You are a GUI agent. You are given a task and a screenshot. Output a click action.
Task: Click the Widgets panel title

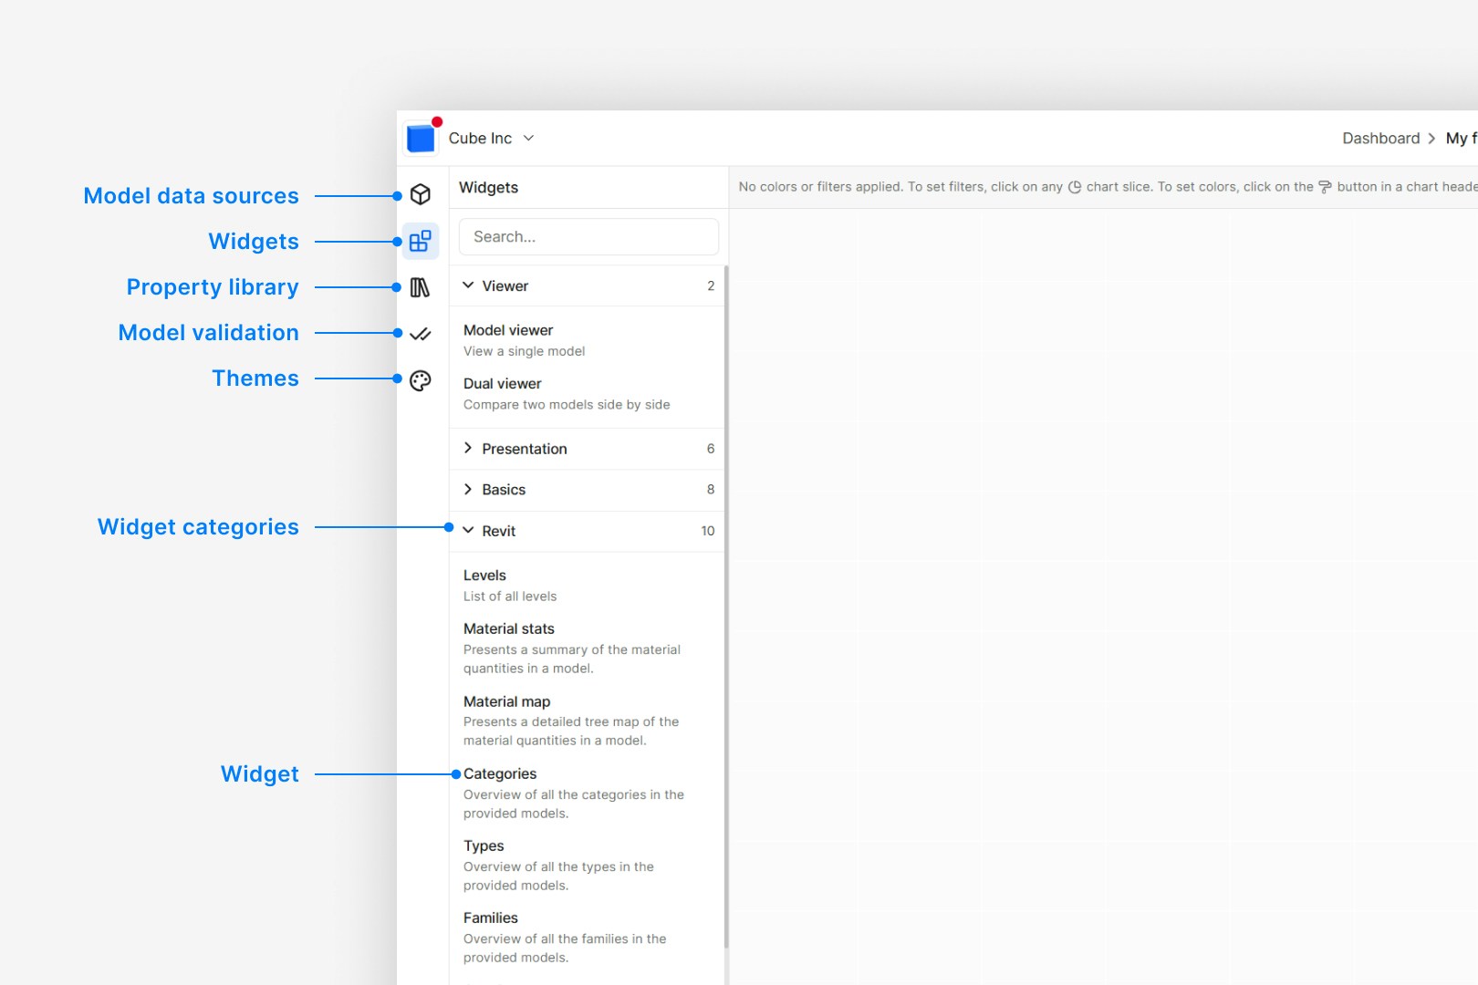pyautogui.click(x=488, y=187)
